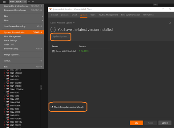
Task: Collapse the resource tree side panel arrow
Action: tap(41, 87)
